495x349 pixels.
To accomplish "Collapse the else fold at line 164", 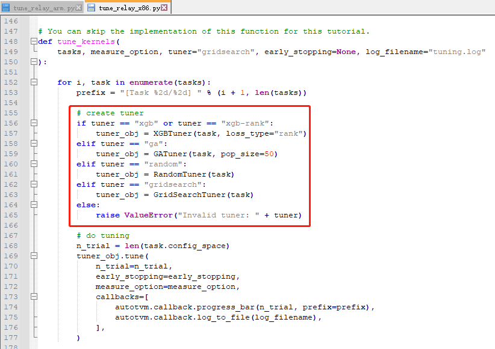I will [34, 205].
